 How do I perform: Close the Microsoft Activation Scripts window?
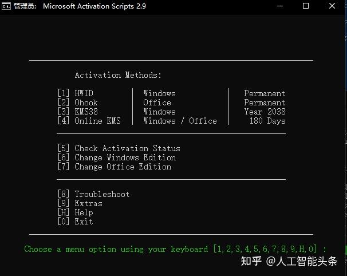[x=333, y=6]
